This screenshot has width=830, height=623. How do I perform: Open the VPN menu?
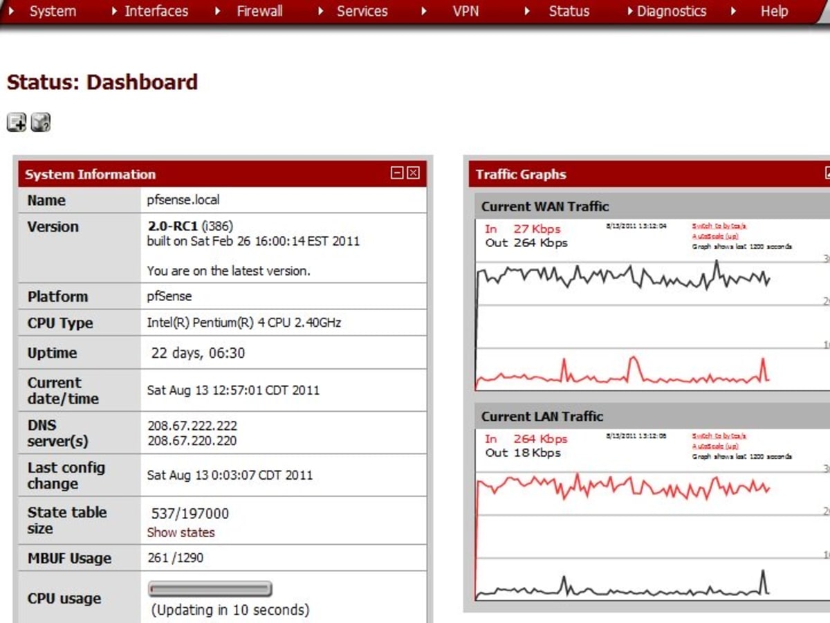point(465,11)
